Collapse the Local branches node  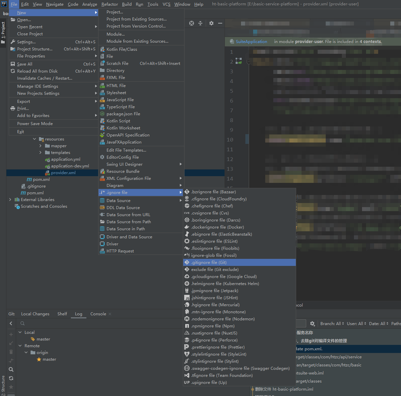pos(20,332)
